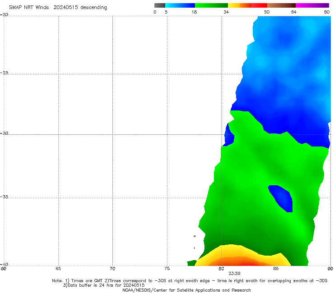Viewport: 334px width, 293px height.
Task: Click the '-25' latitude axis label
Action: click(4, 73)
